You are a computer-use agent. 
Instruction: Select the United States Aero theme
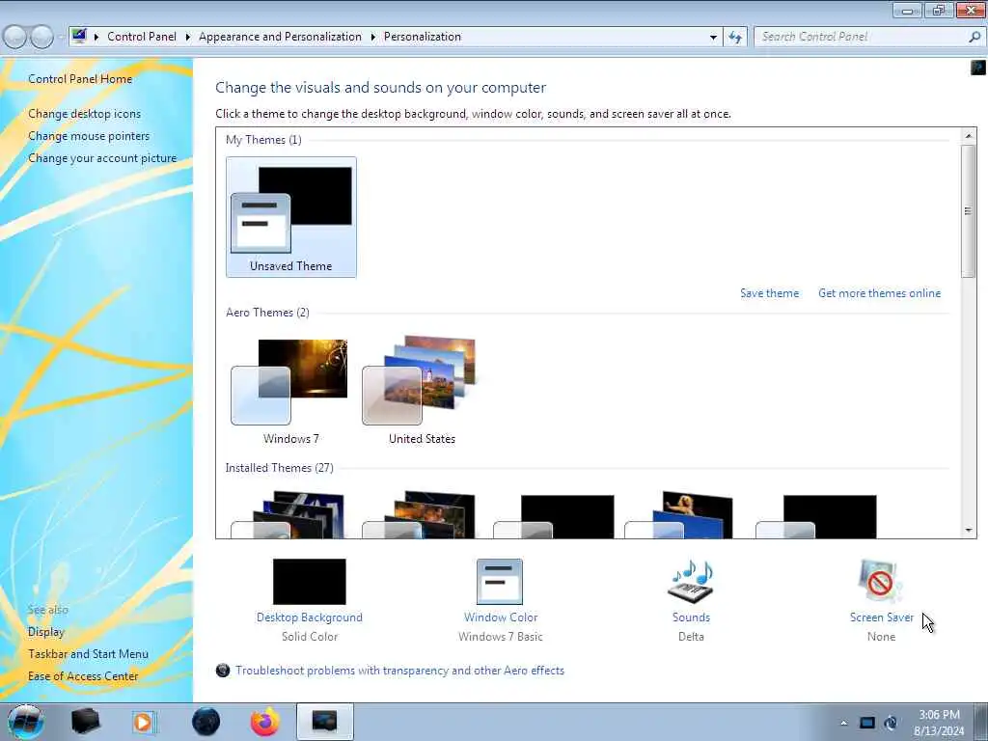[422, 391]
